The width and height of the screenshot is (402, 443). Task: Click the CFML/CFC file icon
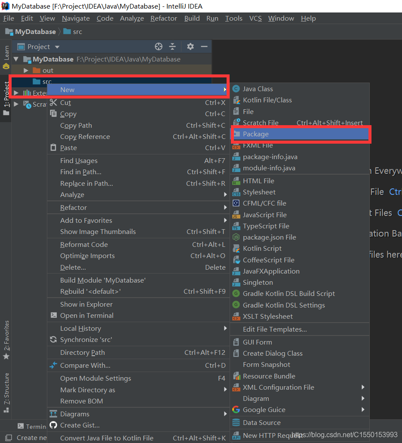point(236,203)
